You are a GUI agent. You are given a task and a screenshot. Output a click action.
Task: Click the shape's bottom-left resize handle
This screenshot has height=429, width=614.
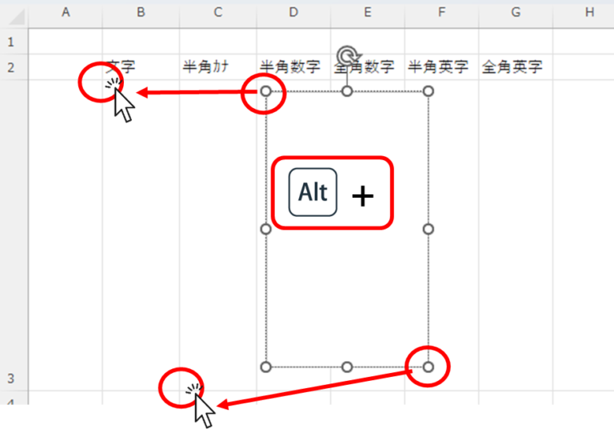pos(266,367)
